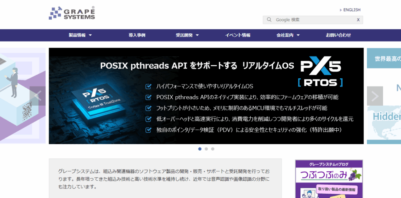Open the イベント情報 menu item
Image resolution: width=401 pixels, height=198 pixels.
238,35
